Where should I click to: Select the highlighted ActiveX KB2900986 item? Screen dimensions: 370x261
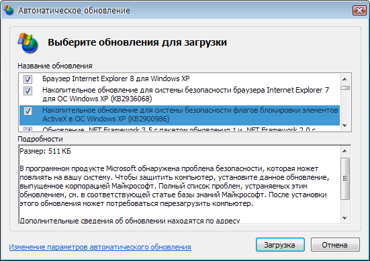tap(179, 115)
